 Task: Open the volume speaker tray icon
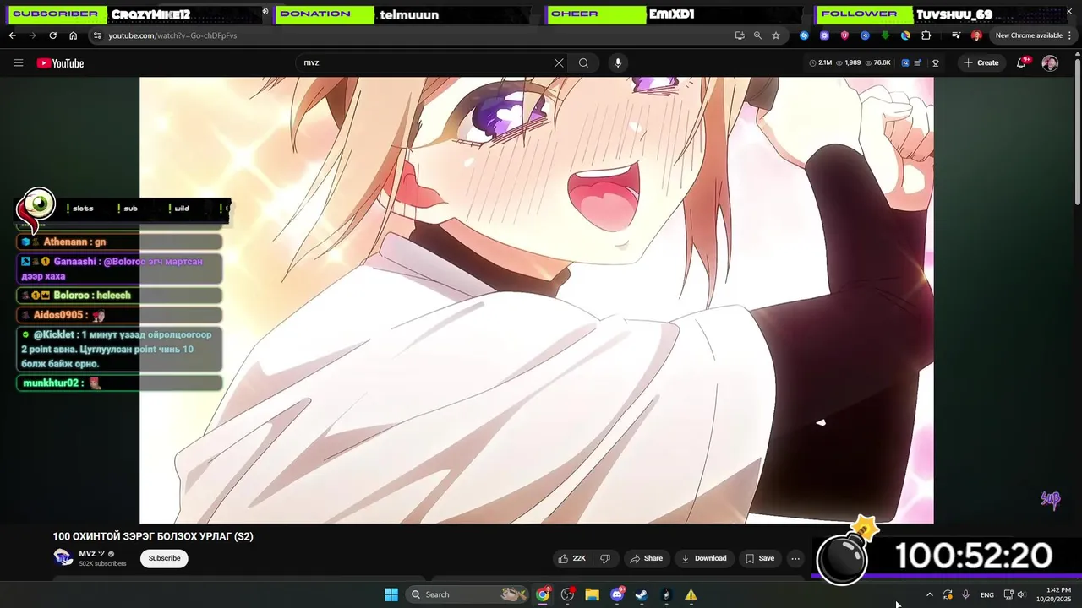coord(1021,594)
